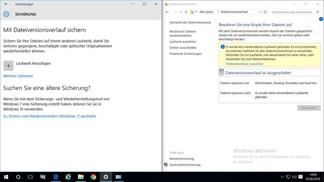Image resolution: width=324 pixels, height=182 pixels.
Task: Open File Explorer from taskbar
Action: coord(81,177)
